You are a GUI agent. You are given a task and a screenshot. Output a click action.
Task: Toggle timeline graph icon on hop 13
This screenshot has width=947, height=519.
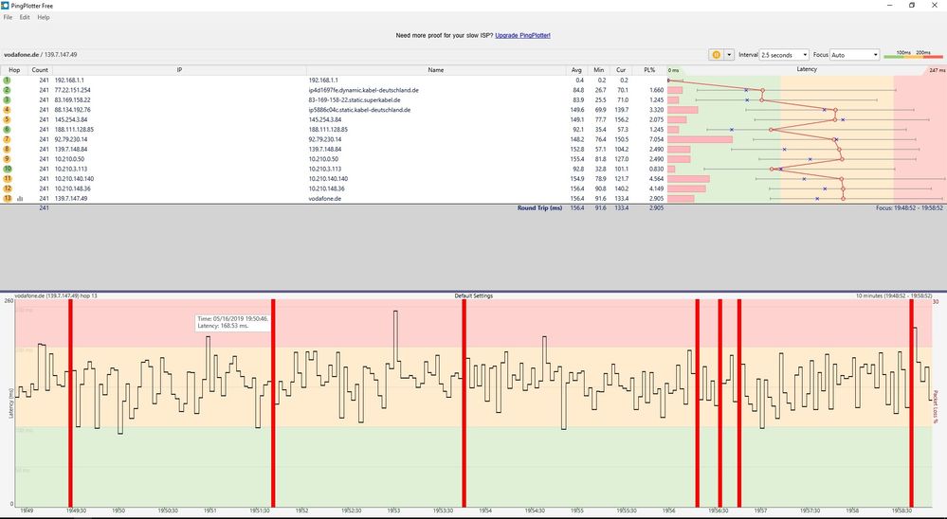[x=20, y=199]
